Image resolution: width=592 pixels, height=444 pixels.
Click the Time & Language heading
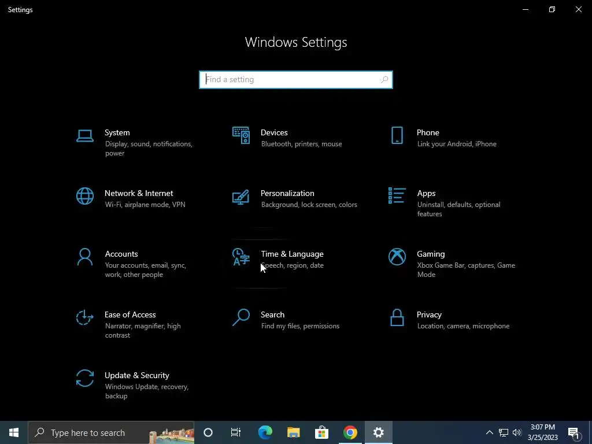pyautogui.click(x=292, y=254)
